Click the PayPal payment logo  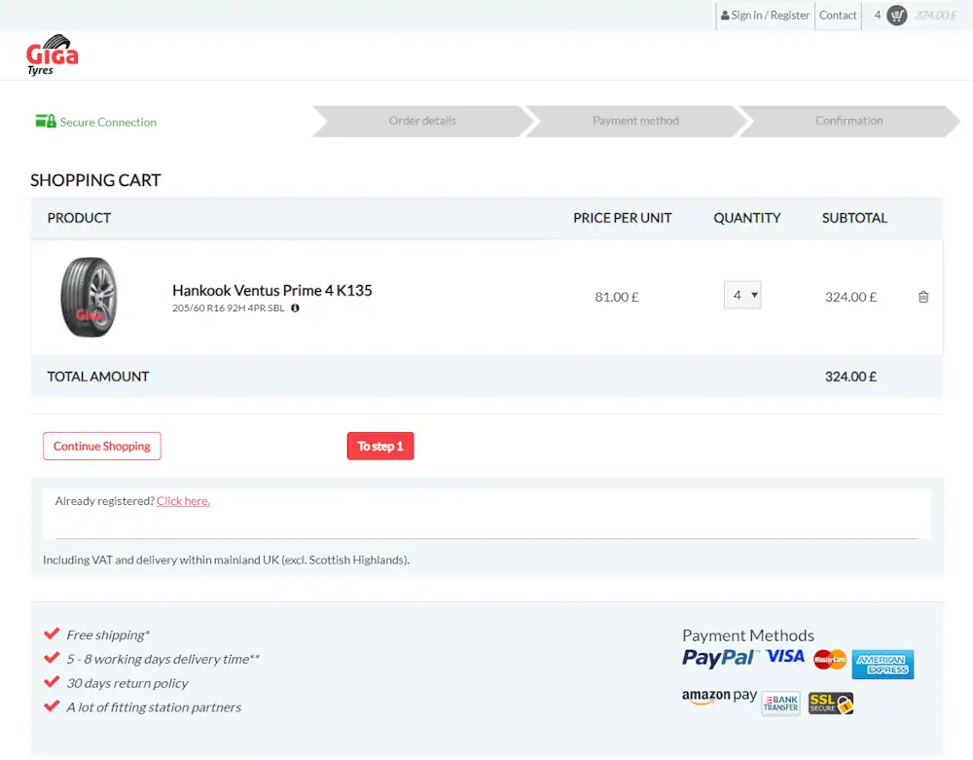click(x=720, y=658)
